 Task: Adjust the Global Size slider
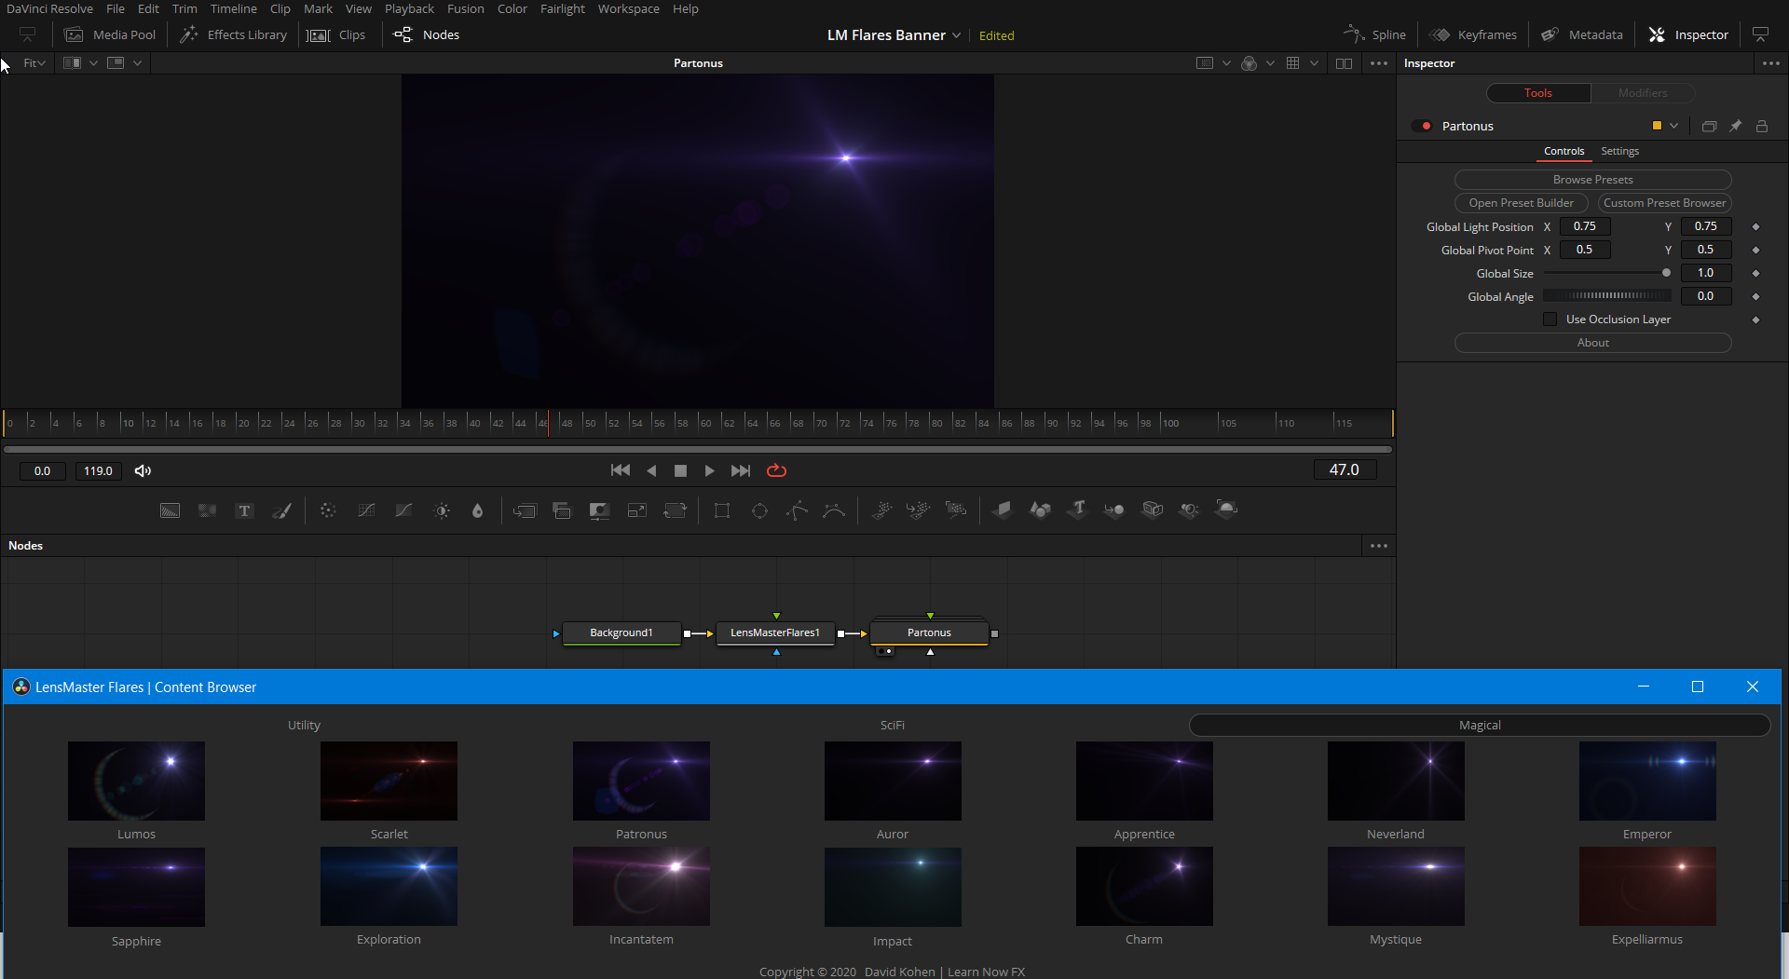[1607, 273]
